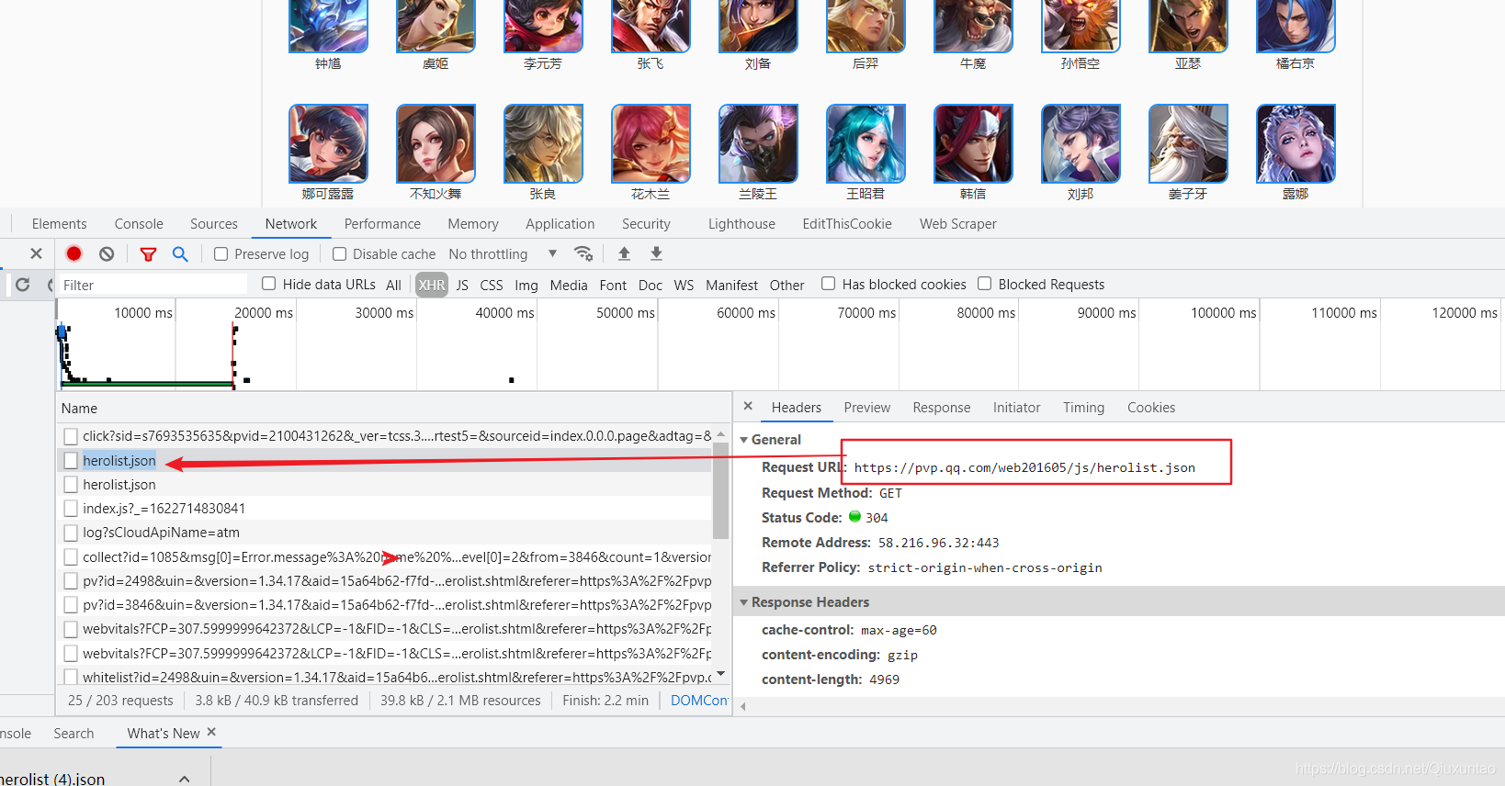Toggle the network filter funnel icon

pyautogui.click(x=148, y=254)
